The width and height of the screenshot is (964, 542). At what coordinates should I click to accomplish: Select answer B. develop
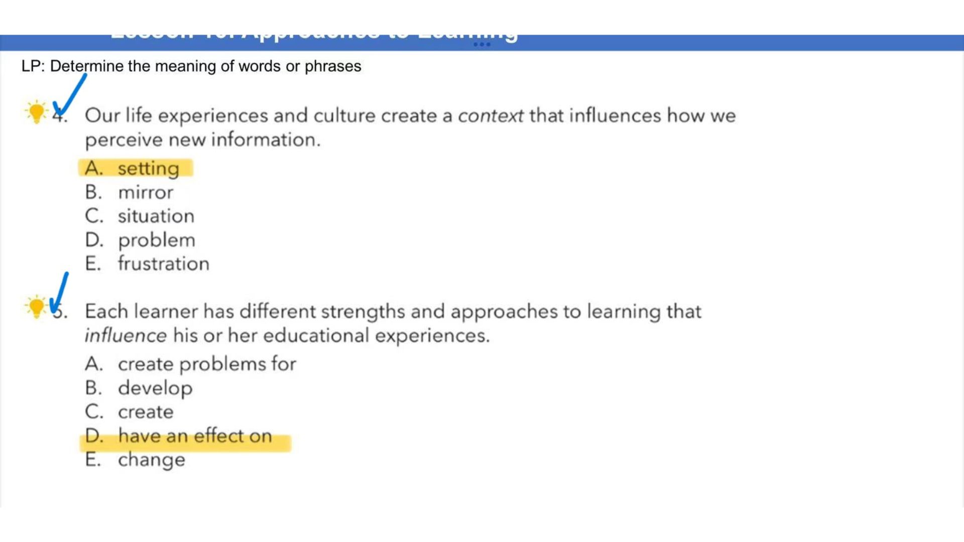pos(139,388)
